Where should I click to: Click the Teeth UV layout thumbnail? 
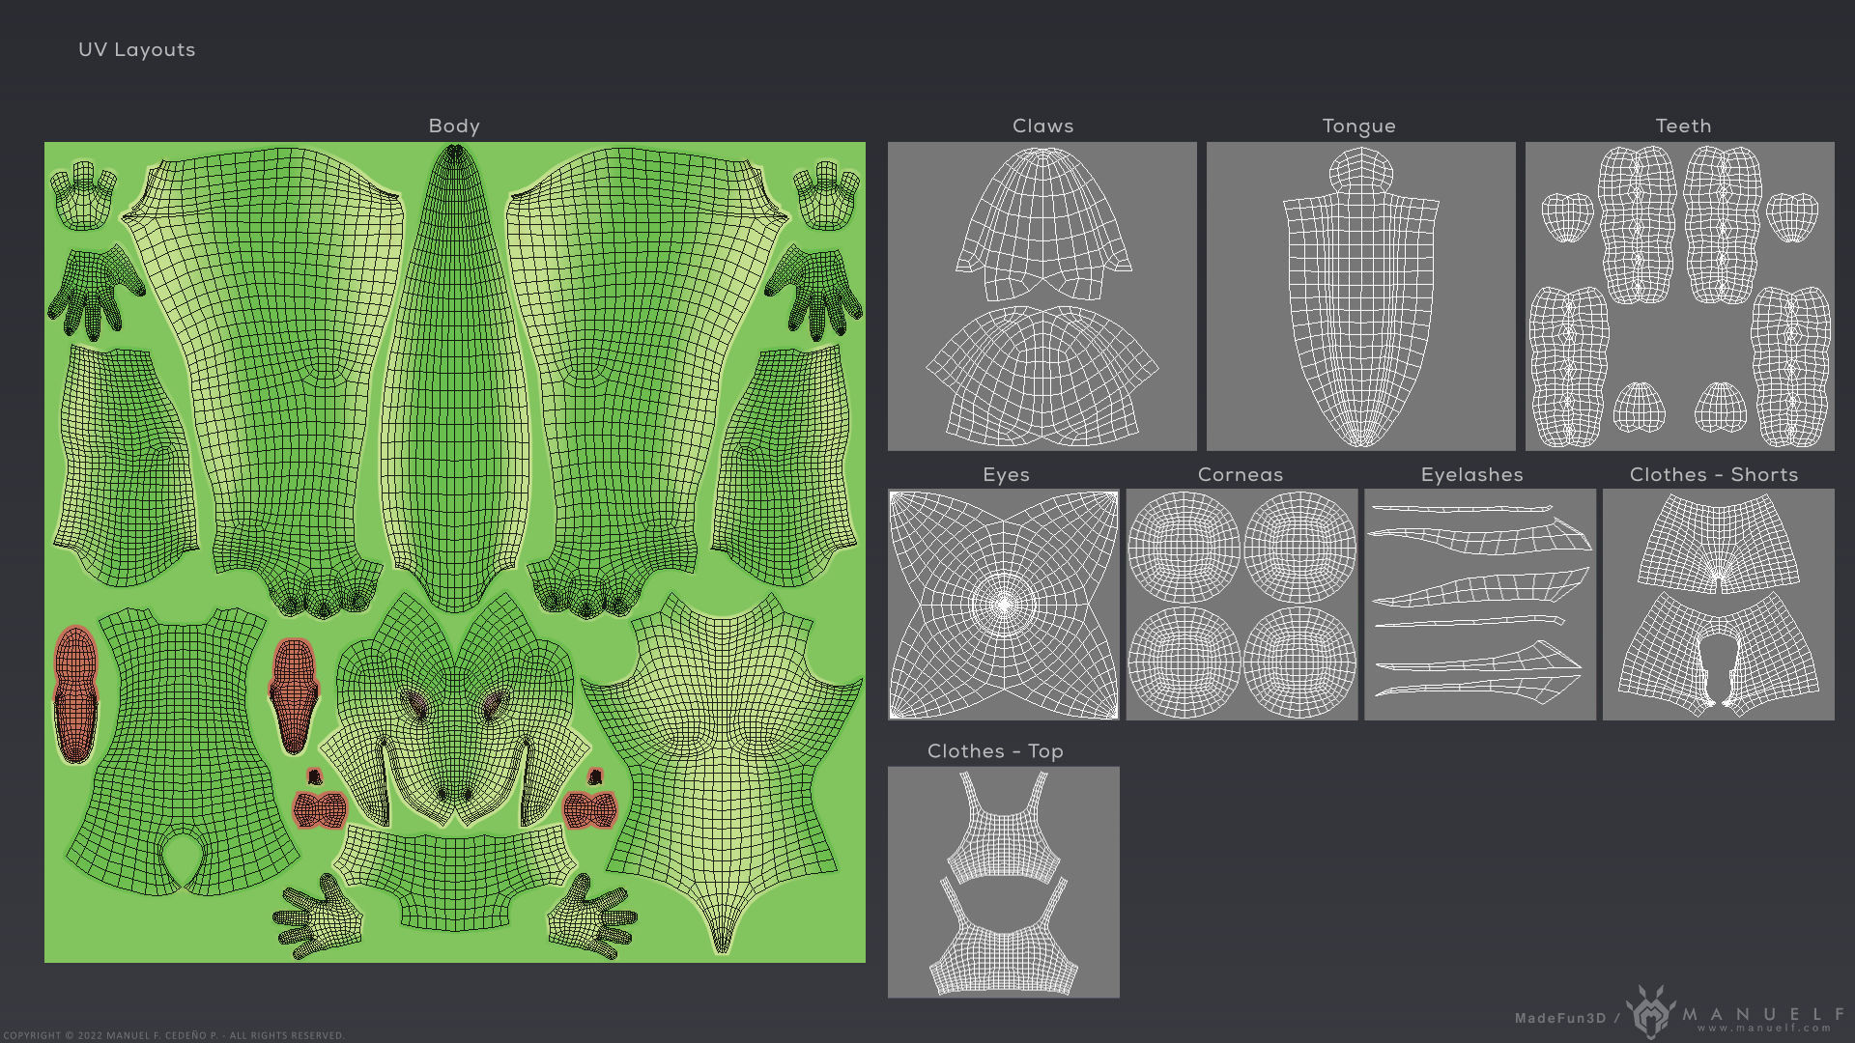click(x=1679, y=296)
